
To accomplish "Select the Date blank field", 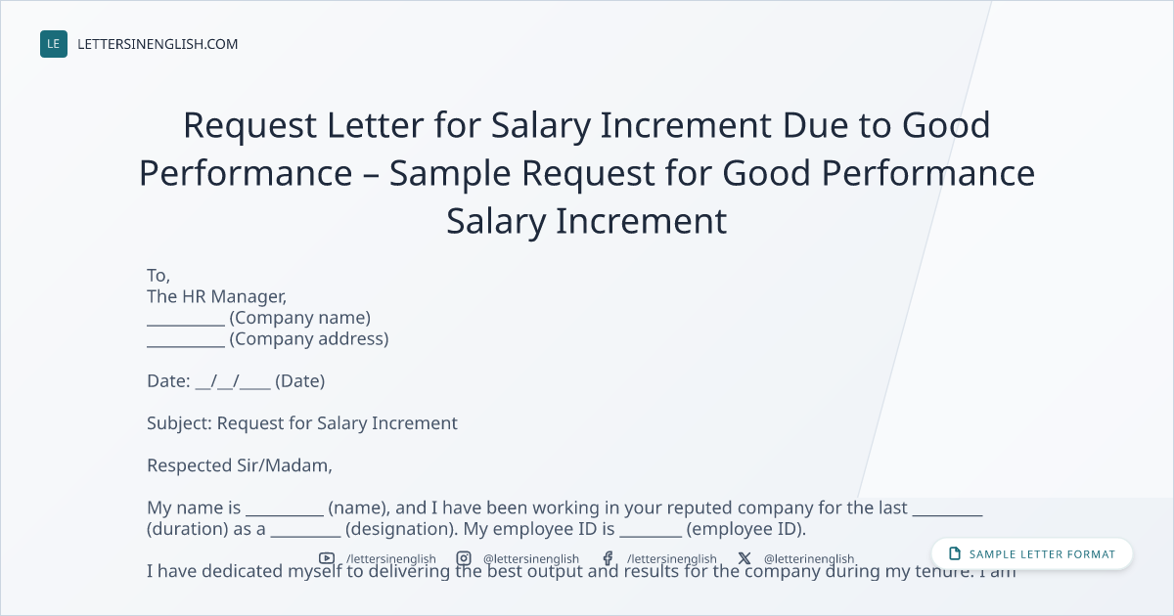I will [x=233, y=381].
